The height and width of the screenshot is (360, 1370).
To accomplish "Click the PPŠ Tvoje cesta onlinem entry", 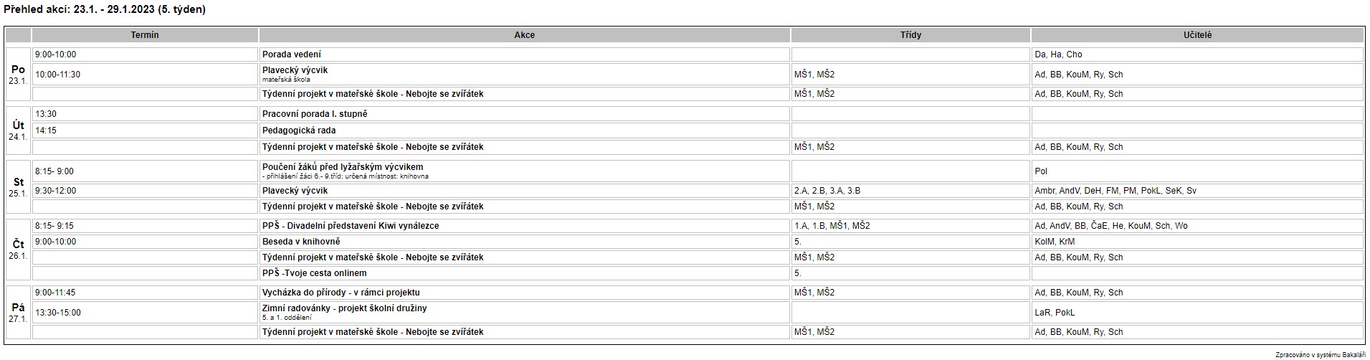I will [314, 273].
